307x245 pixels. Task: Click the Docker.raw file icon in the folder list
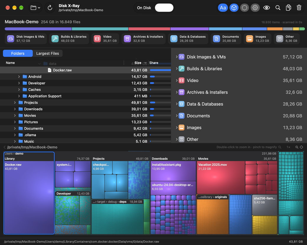click(50, 70)
